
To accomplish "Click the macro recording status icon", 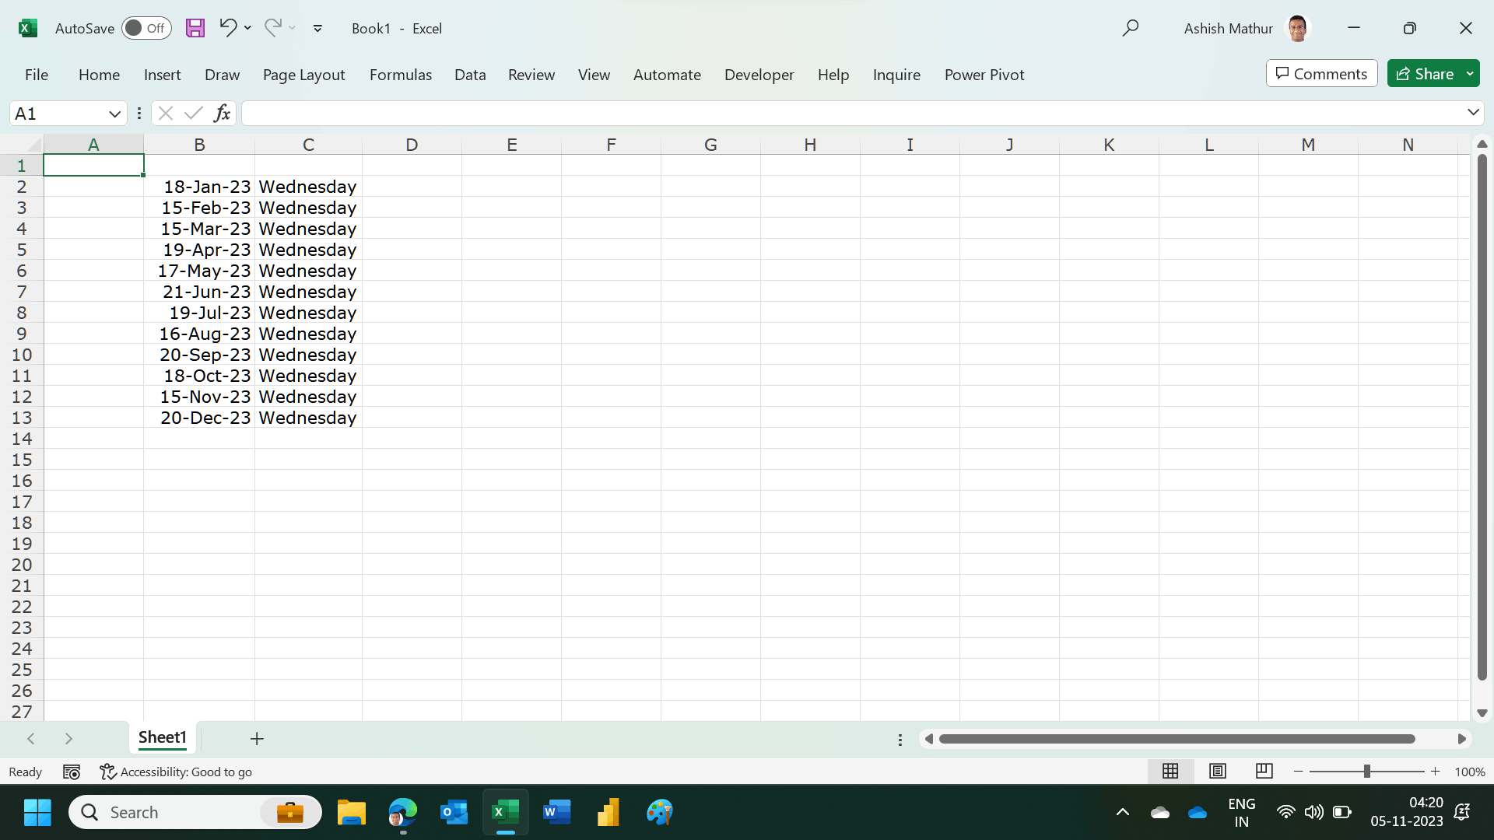I will (72, 772).
